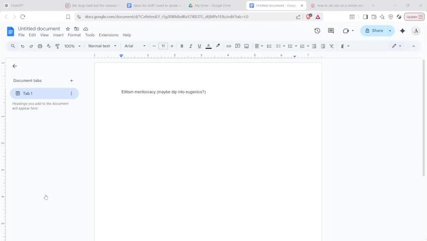Select the paint format tool
427x241 pixels.
pyautogui.click(x=57, y=46)
